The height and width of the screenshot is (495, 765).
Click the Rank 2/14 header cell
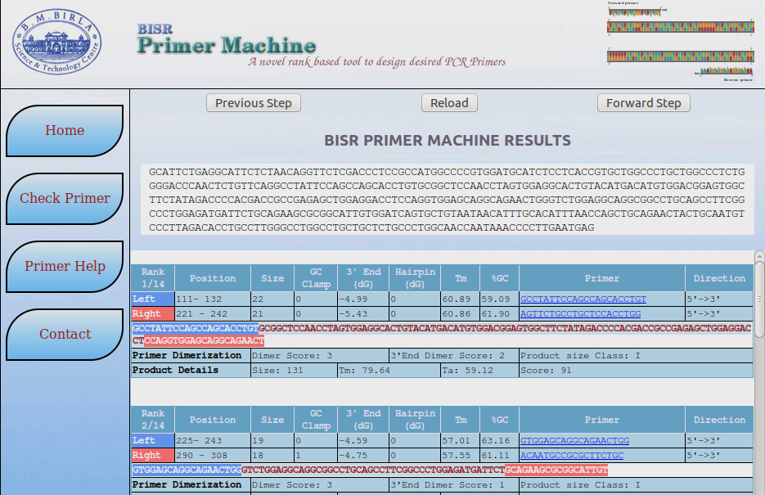pyautogui.click(x=153, y=420)
